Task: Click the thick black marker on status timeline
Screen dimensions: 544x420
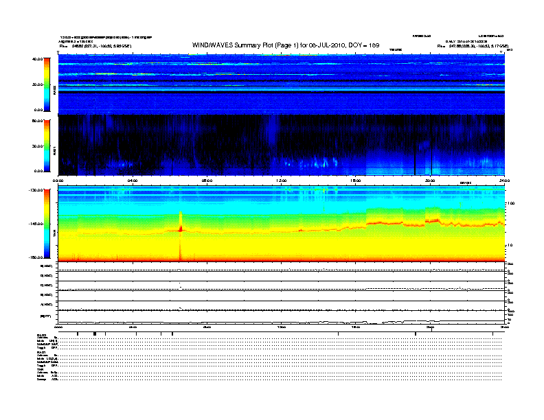Action: click(x=95, y=334)
